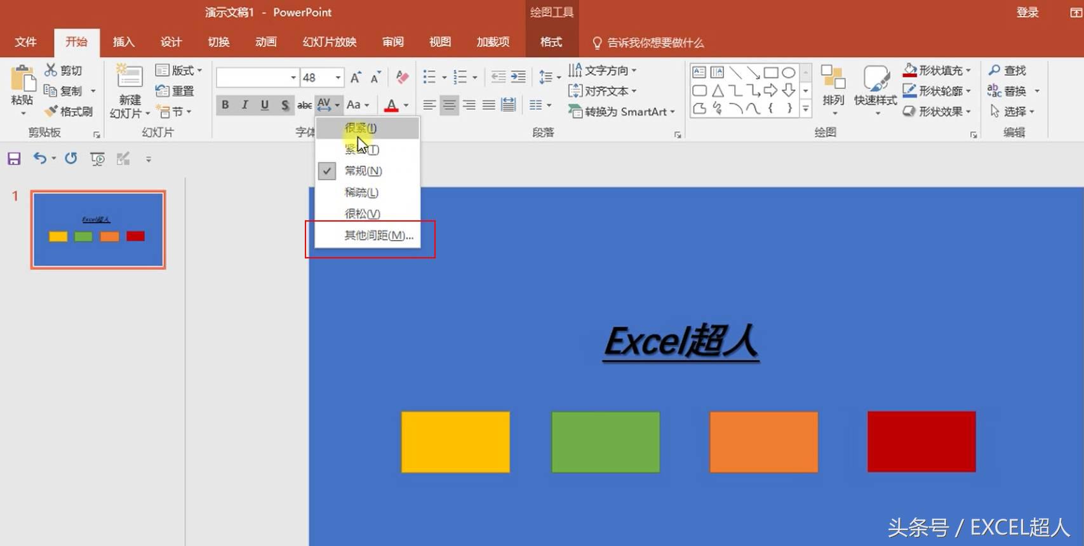Open Quick Styles (快速样式) button
Viewport: 1084px width, 546px height.
[x=875, y=89]
